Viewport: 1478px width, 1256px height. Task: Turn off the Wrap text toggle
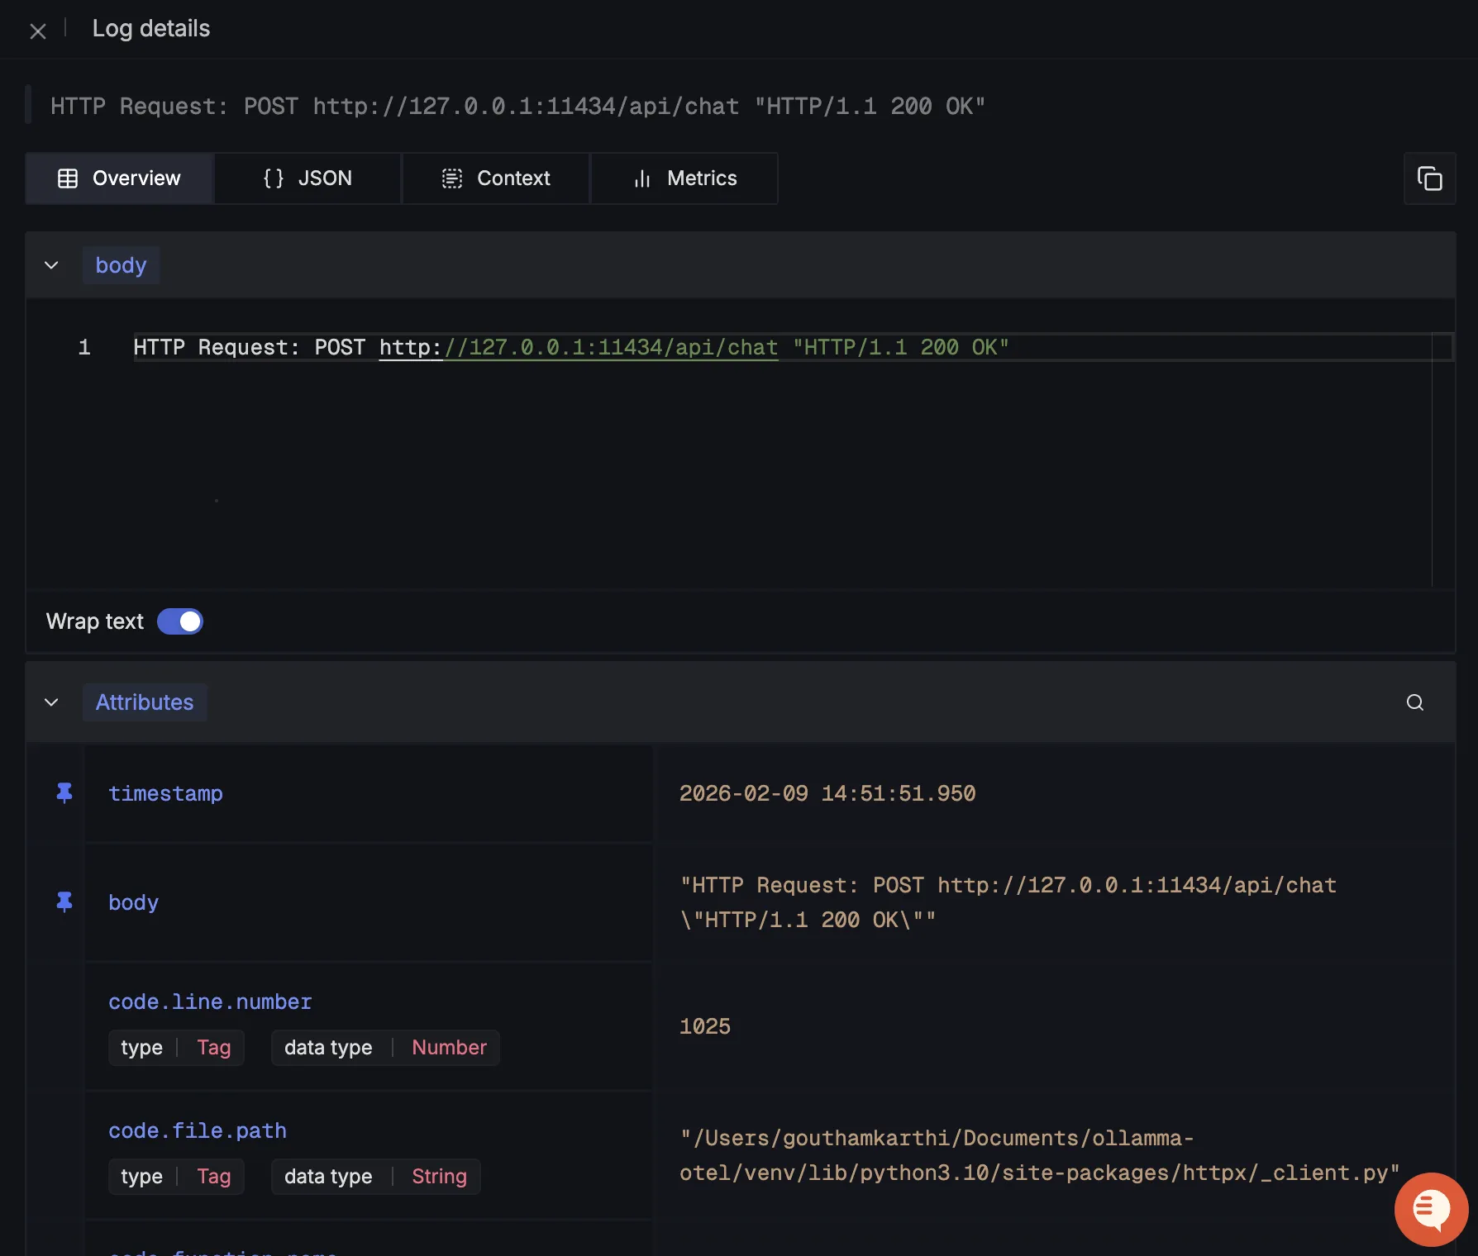point(180,621)
